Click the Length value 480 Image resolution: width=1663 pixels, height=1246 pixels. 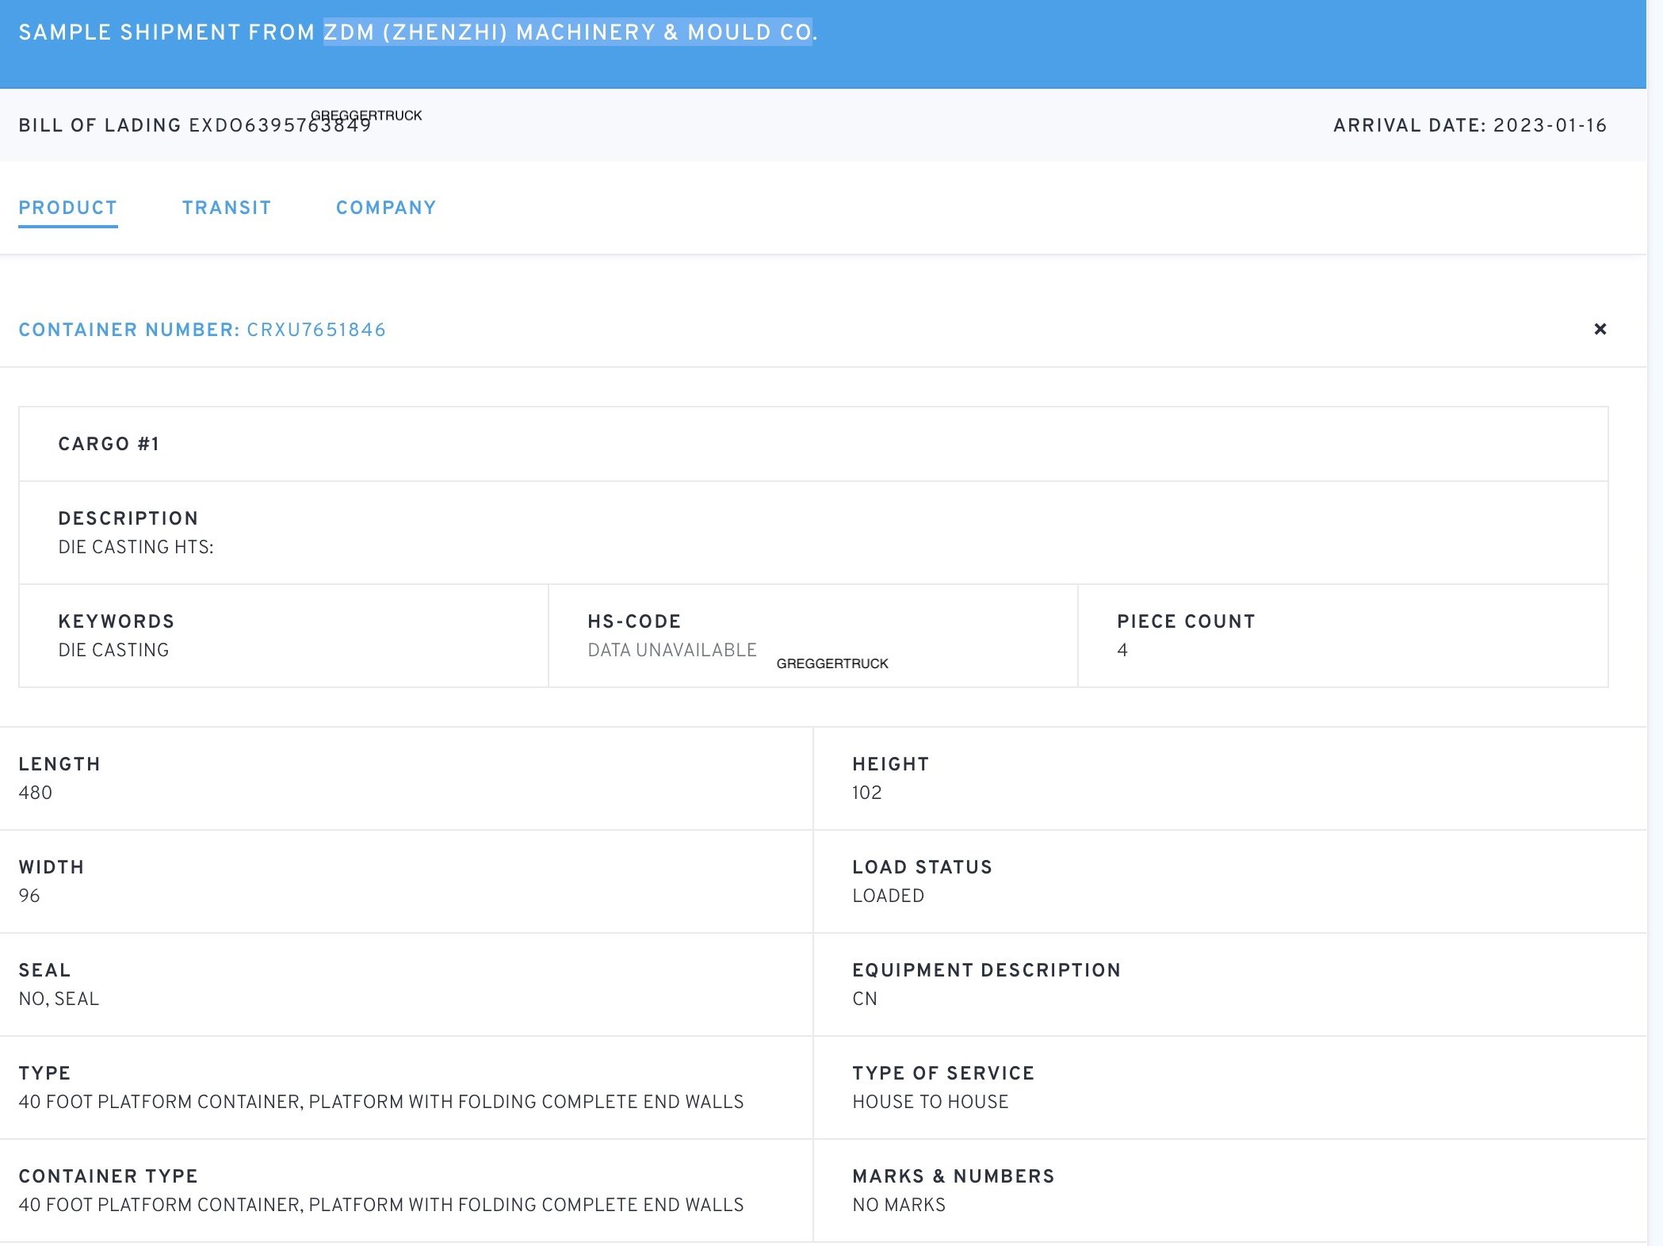(36, 793)
